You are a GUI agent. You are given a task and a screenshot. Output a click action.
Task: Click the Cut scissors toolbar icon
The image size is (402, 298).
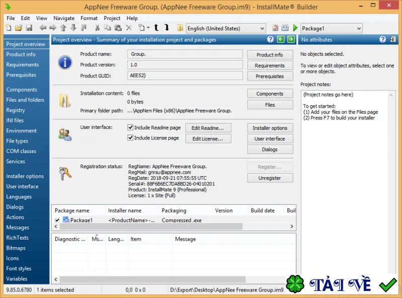pos(97,28)
